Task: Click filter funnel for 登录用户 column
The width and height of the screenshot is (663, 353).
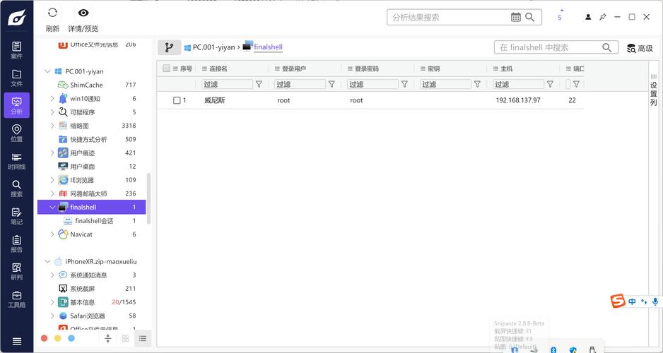Action: (332, 85)
